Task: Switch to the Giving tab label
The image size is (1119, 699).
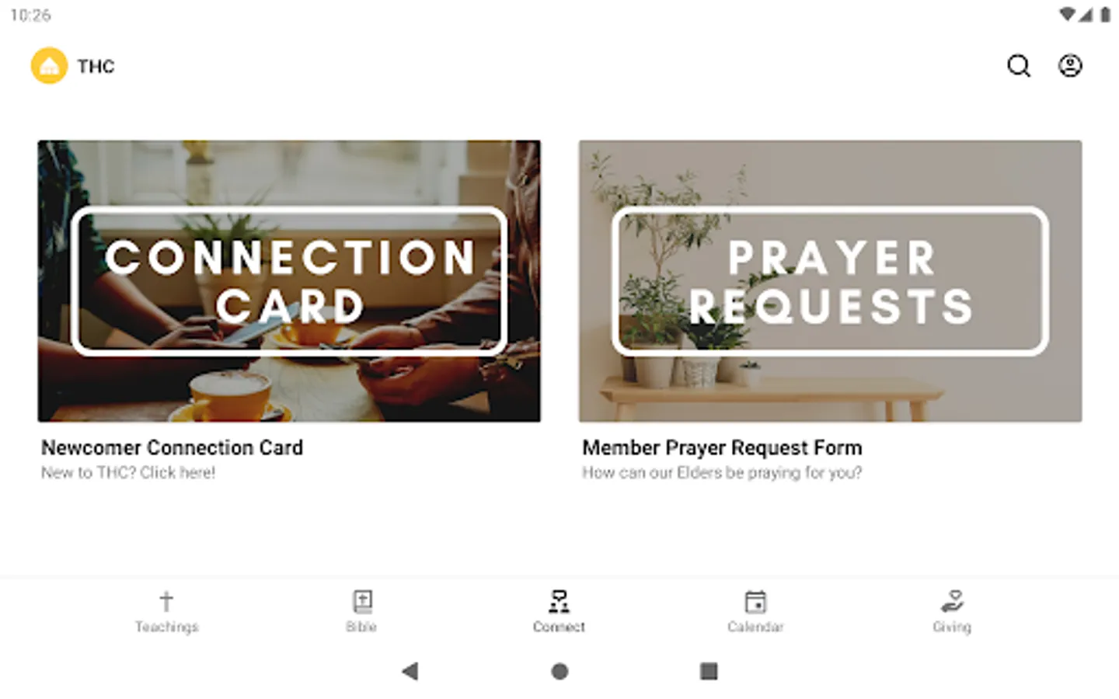Action: [x=952, y=627]
